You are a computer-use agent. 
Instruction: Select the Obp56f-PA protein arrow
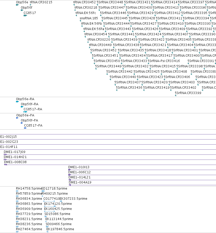(x=22, y=123)
